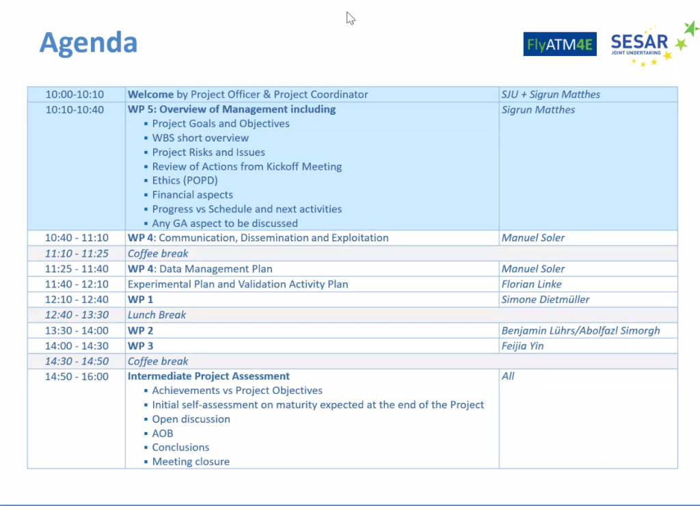Click the presenter name Simone Dietmüller
Image resolution: width=700 pixels, height=506 pixels.
[545, 299]
